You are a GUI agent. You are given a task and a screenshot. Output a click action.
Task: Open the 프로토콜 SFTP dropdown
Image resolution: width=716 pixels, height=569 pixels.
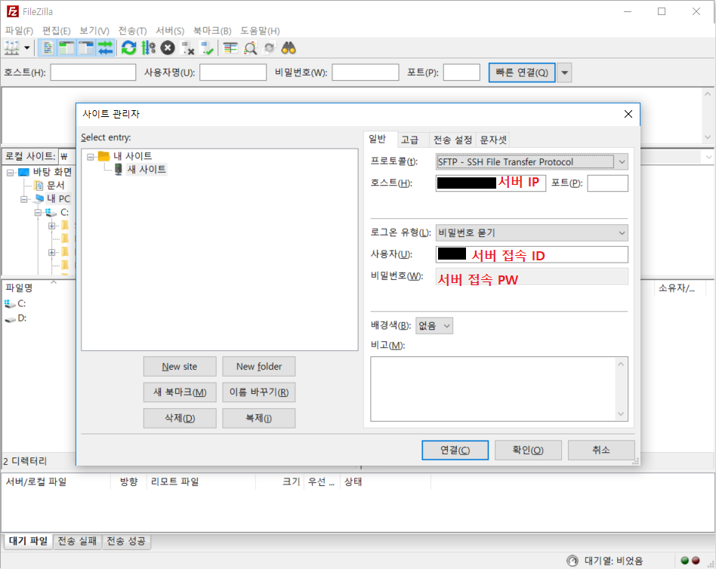coord(532,161)
